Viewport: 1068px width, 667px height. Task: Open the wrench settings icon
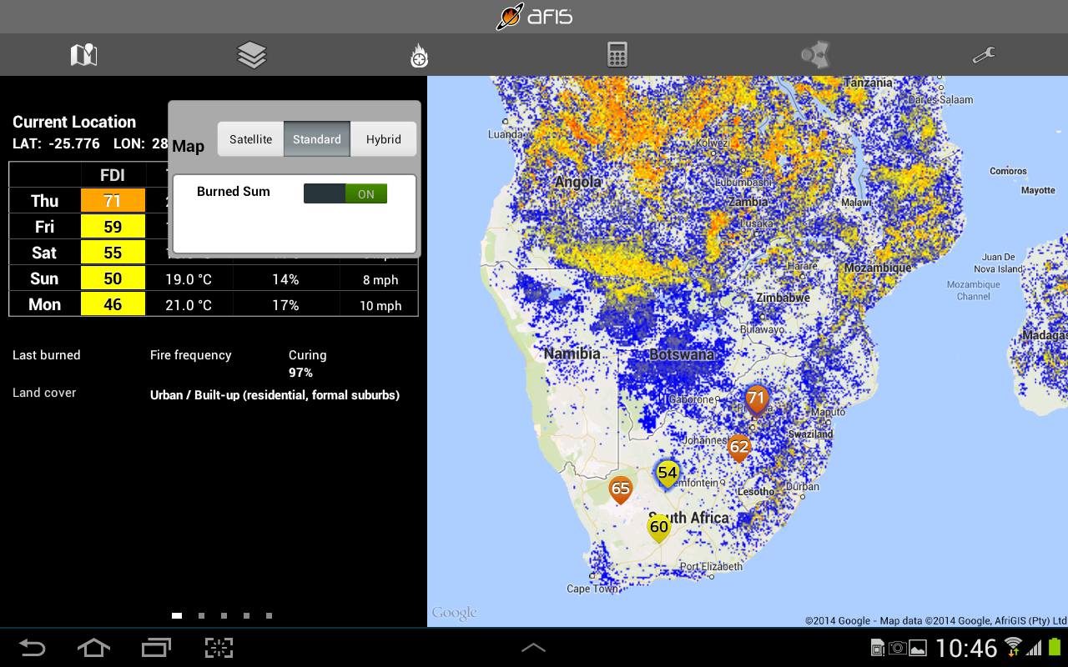(x=984, y=55)
